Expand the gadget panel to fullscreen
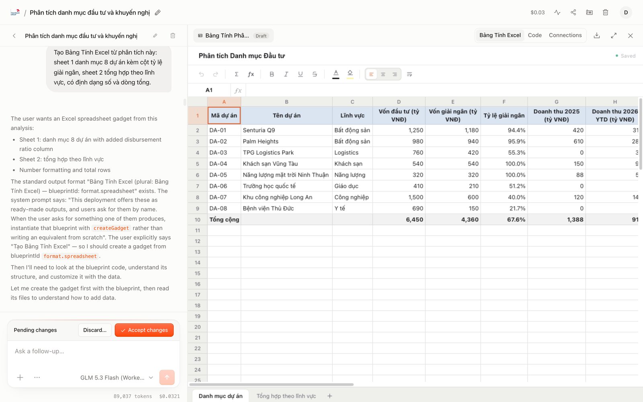The width and height of the screenshot is (643, 402). pyautogui.click(x=614, y=35)
